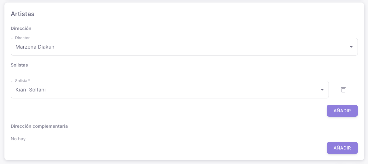Click the blank space right of 'No hay'
Viewport: 368px width, 164px height.
click(x=164, y=139)
